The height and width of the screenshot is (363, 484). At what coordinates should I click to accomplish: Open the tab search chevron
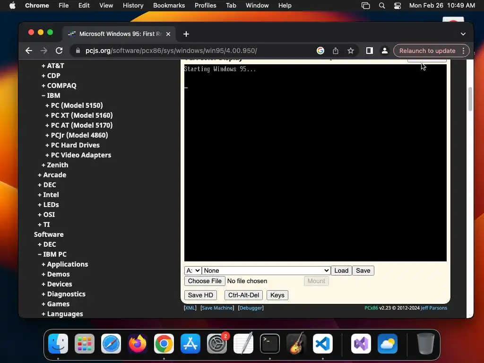pos(463,34)
